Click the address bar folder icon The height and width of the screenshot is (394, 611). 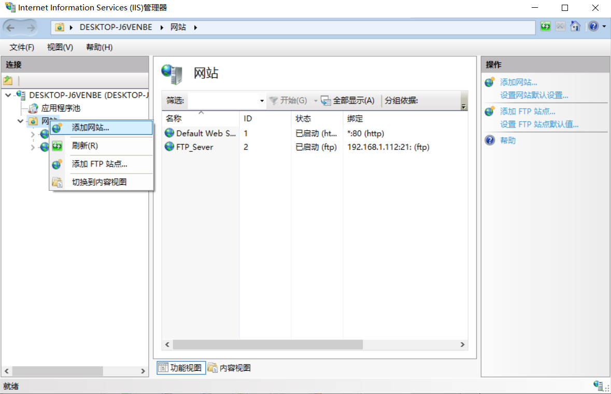click(x=60, y=27)
